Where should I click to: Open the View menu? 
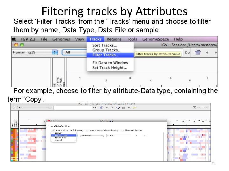point(80,39)
